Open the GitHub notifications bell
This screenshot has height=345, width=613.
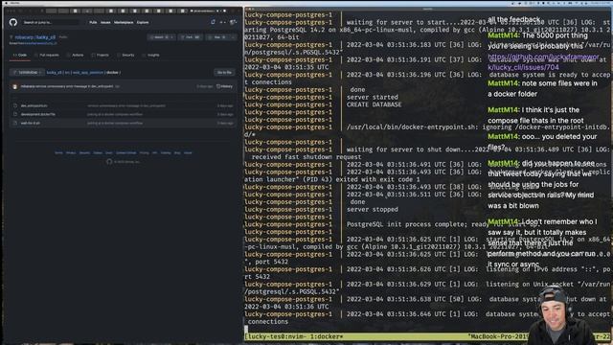pyautogui.click(x=213, y=22)
